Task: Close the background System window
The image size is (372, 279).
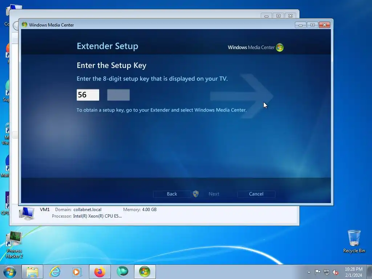Action: point(290,16)
